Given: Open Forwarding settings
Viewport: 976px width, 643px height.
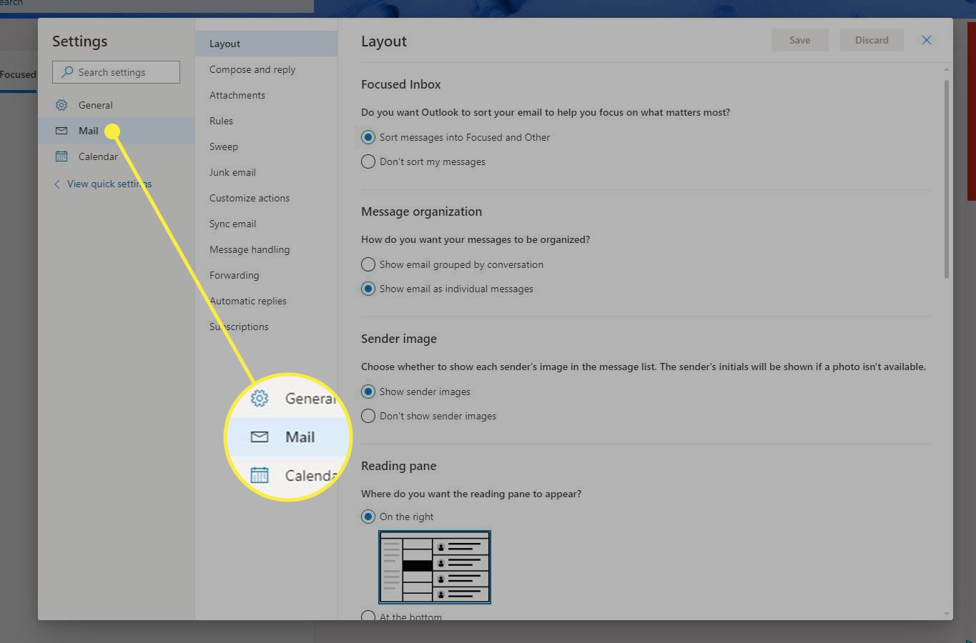Looking at the screenshot, I should [266, 275].
